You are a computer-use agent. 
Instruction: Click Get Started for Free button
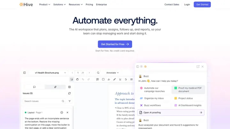point(115,44)
